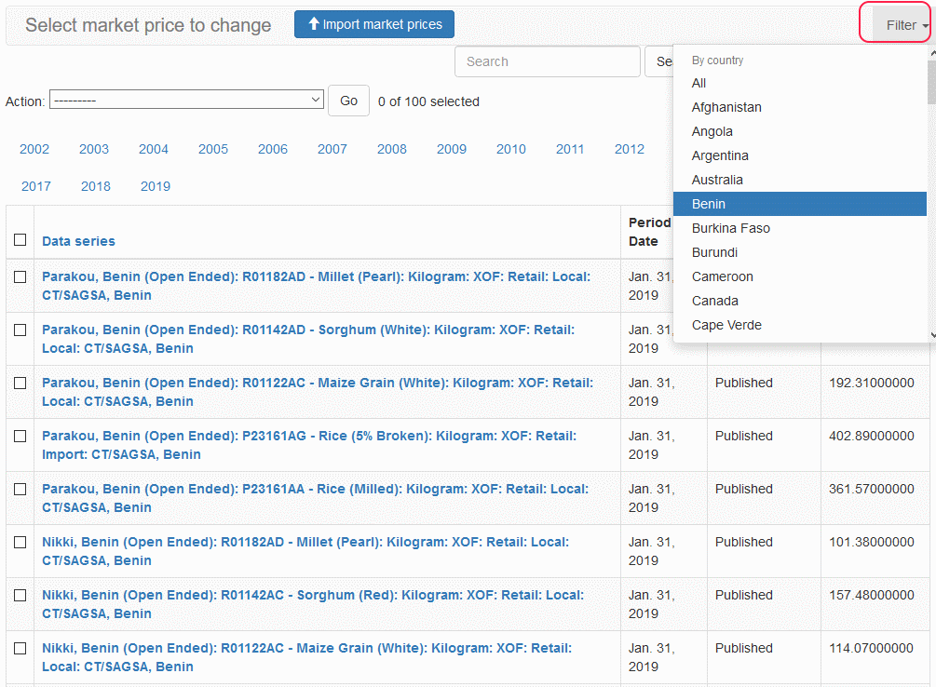Image resolution: width=936 pixels, height=687 pixels.
Task: Choose Burkina Faso from country filter
Action: point(731,228)
